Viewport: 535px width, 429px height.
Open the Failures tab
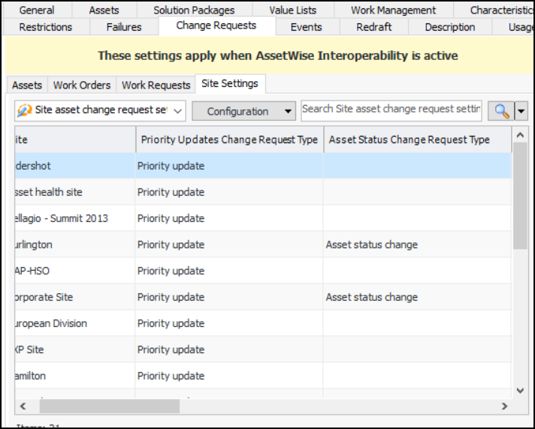click(124, 27)
